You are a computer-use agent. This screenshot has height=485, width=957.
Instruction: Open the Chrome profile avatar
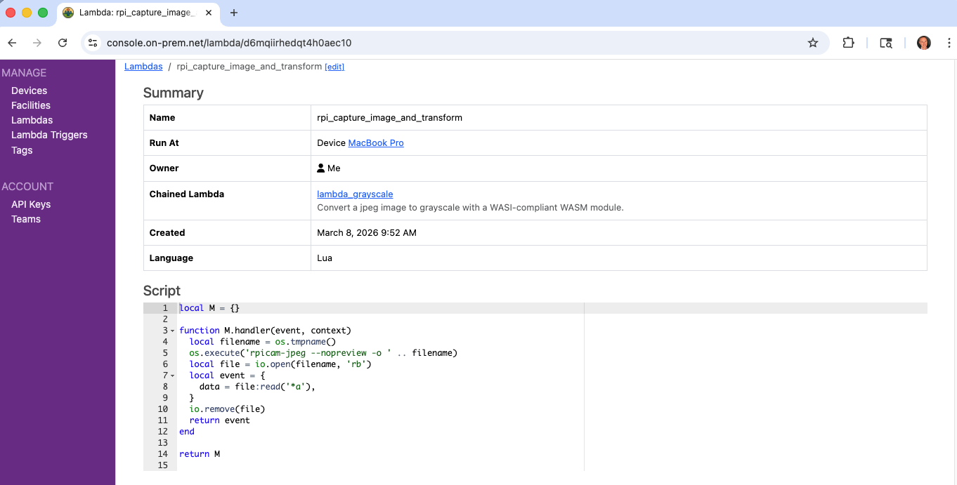point(923,43)
